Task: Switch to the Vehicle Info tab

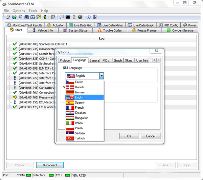Action: [43, 30]
